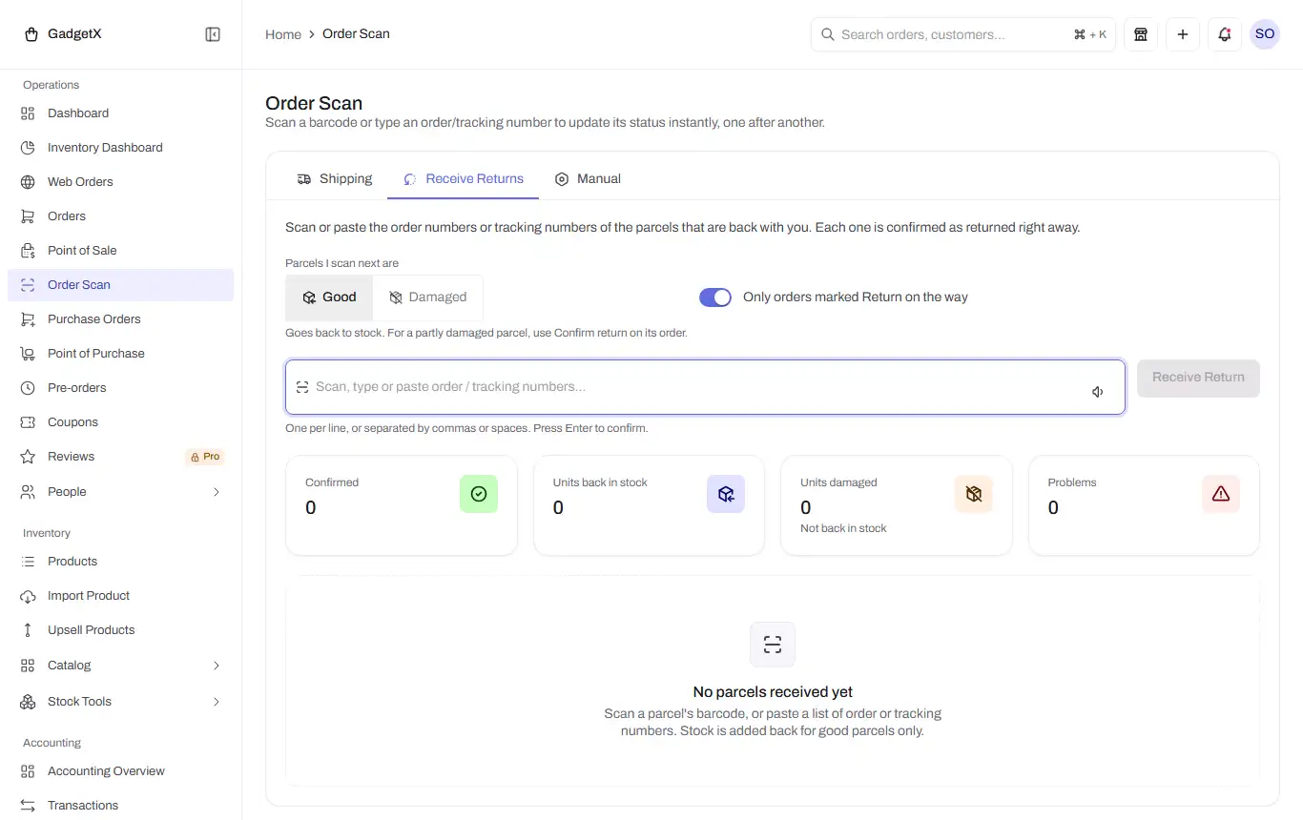This screenshot has height=820, width=1303.
Task: Open the SO user avatar menu
Action: (x=1265, y=34)
